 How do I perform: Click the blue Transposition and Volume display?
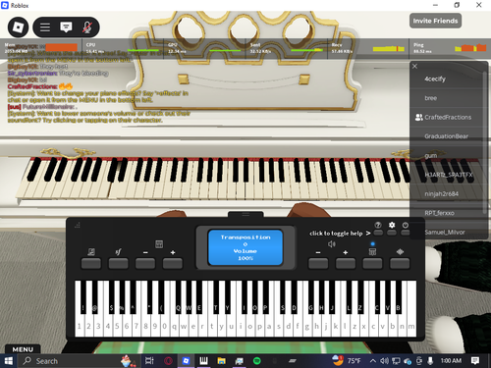pos(245,247)
